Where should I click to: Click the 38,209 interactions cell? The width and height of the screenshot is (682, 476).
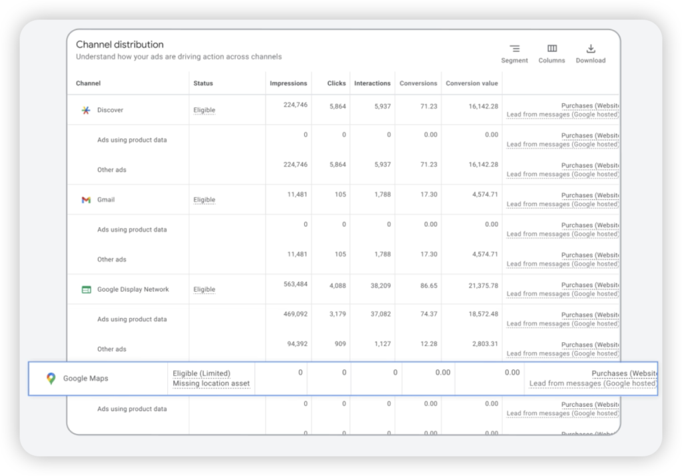pyautogui.click(x=380, y=286)
